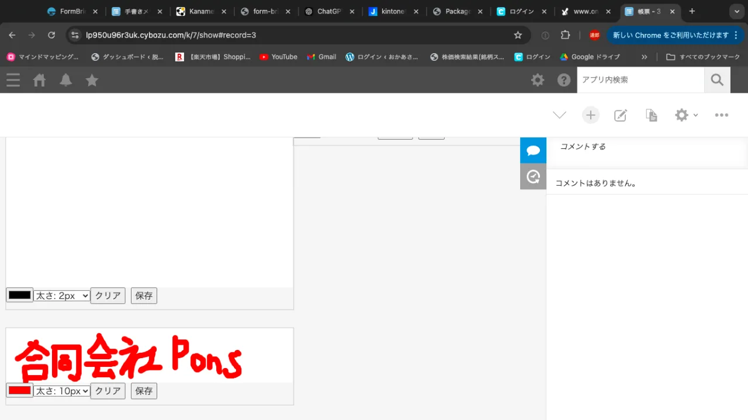Screen dimensions: 748x420
Task: Click 保存 button under red signature
Action: pyautogui.click(x=144, y=391)
